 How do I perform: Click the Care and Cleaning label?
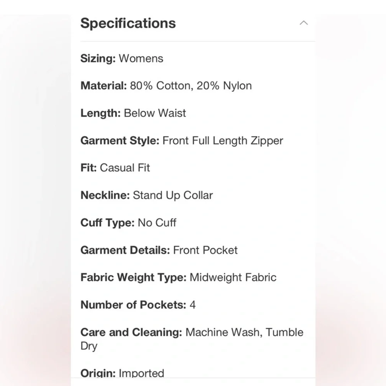131,332
